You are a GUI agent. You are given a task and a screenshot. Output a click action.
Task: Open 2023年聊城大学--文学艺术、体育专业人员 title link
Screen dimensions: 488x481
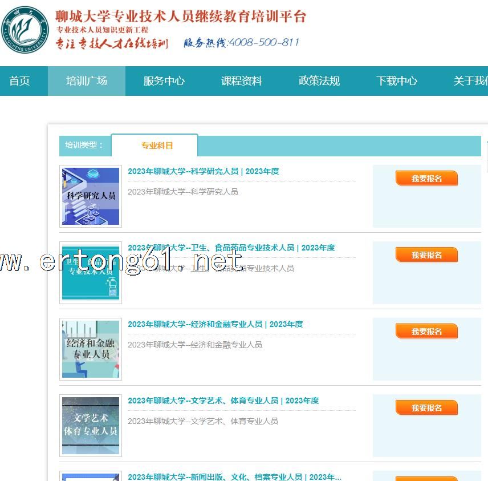[223, 401]
